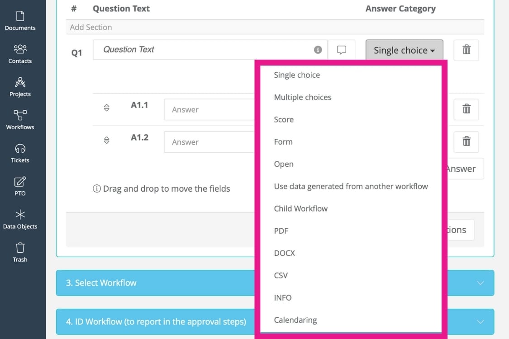Screen dimensions: 509x339
Task: Open Data Objects in sidebar
Action: (x=20, y=219)
